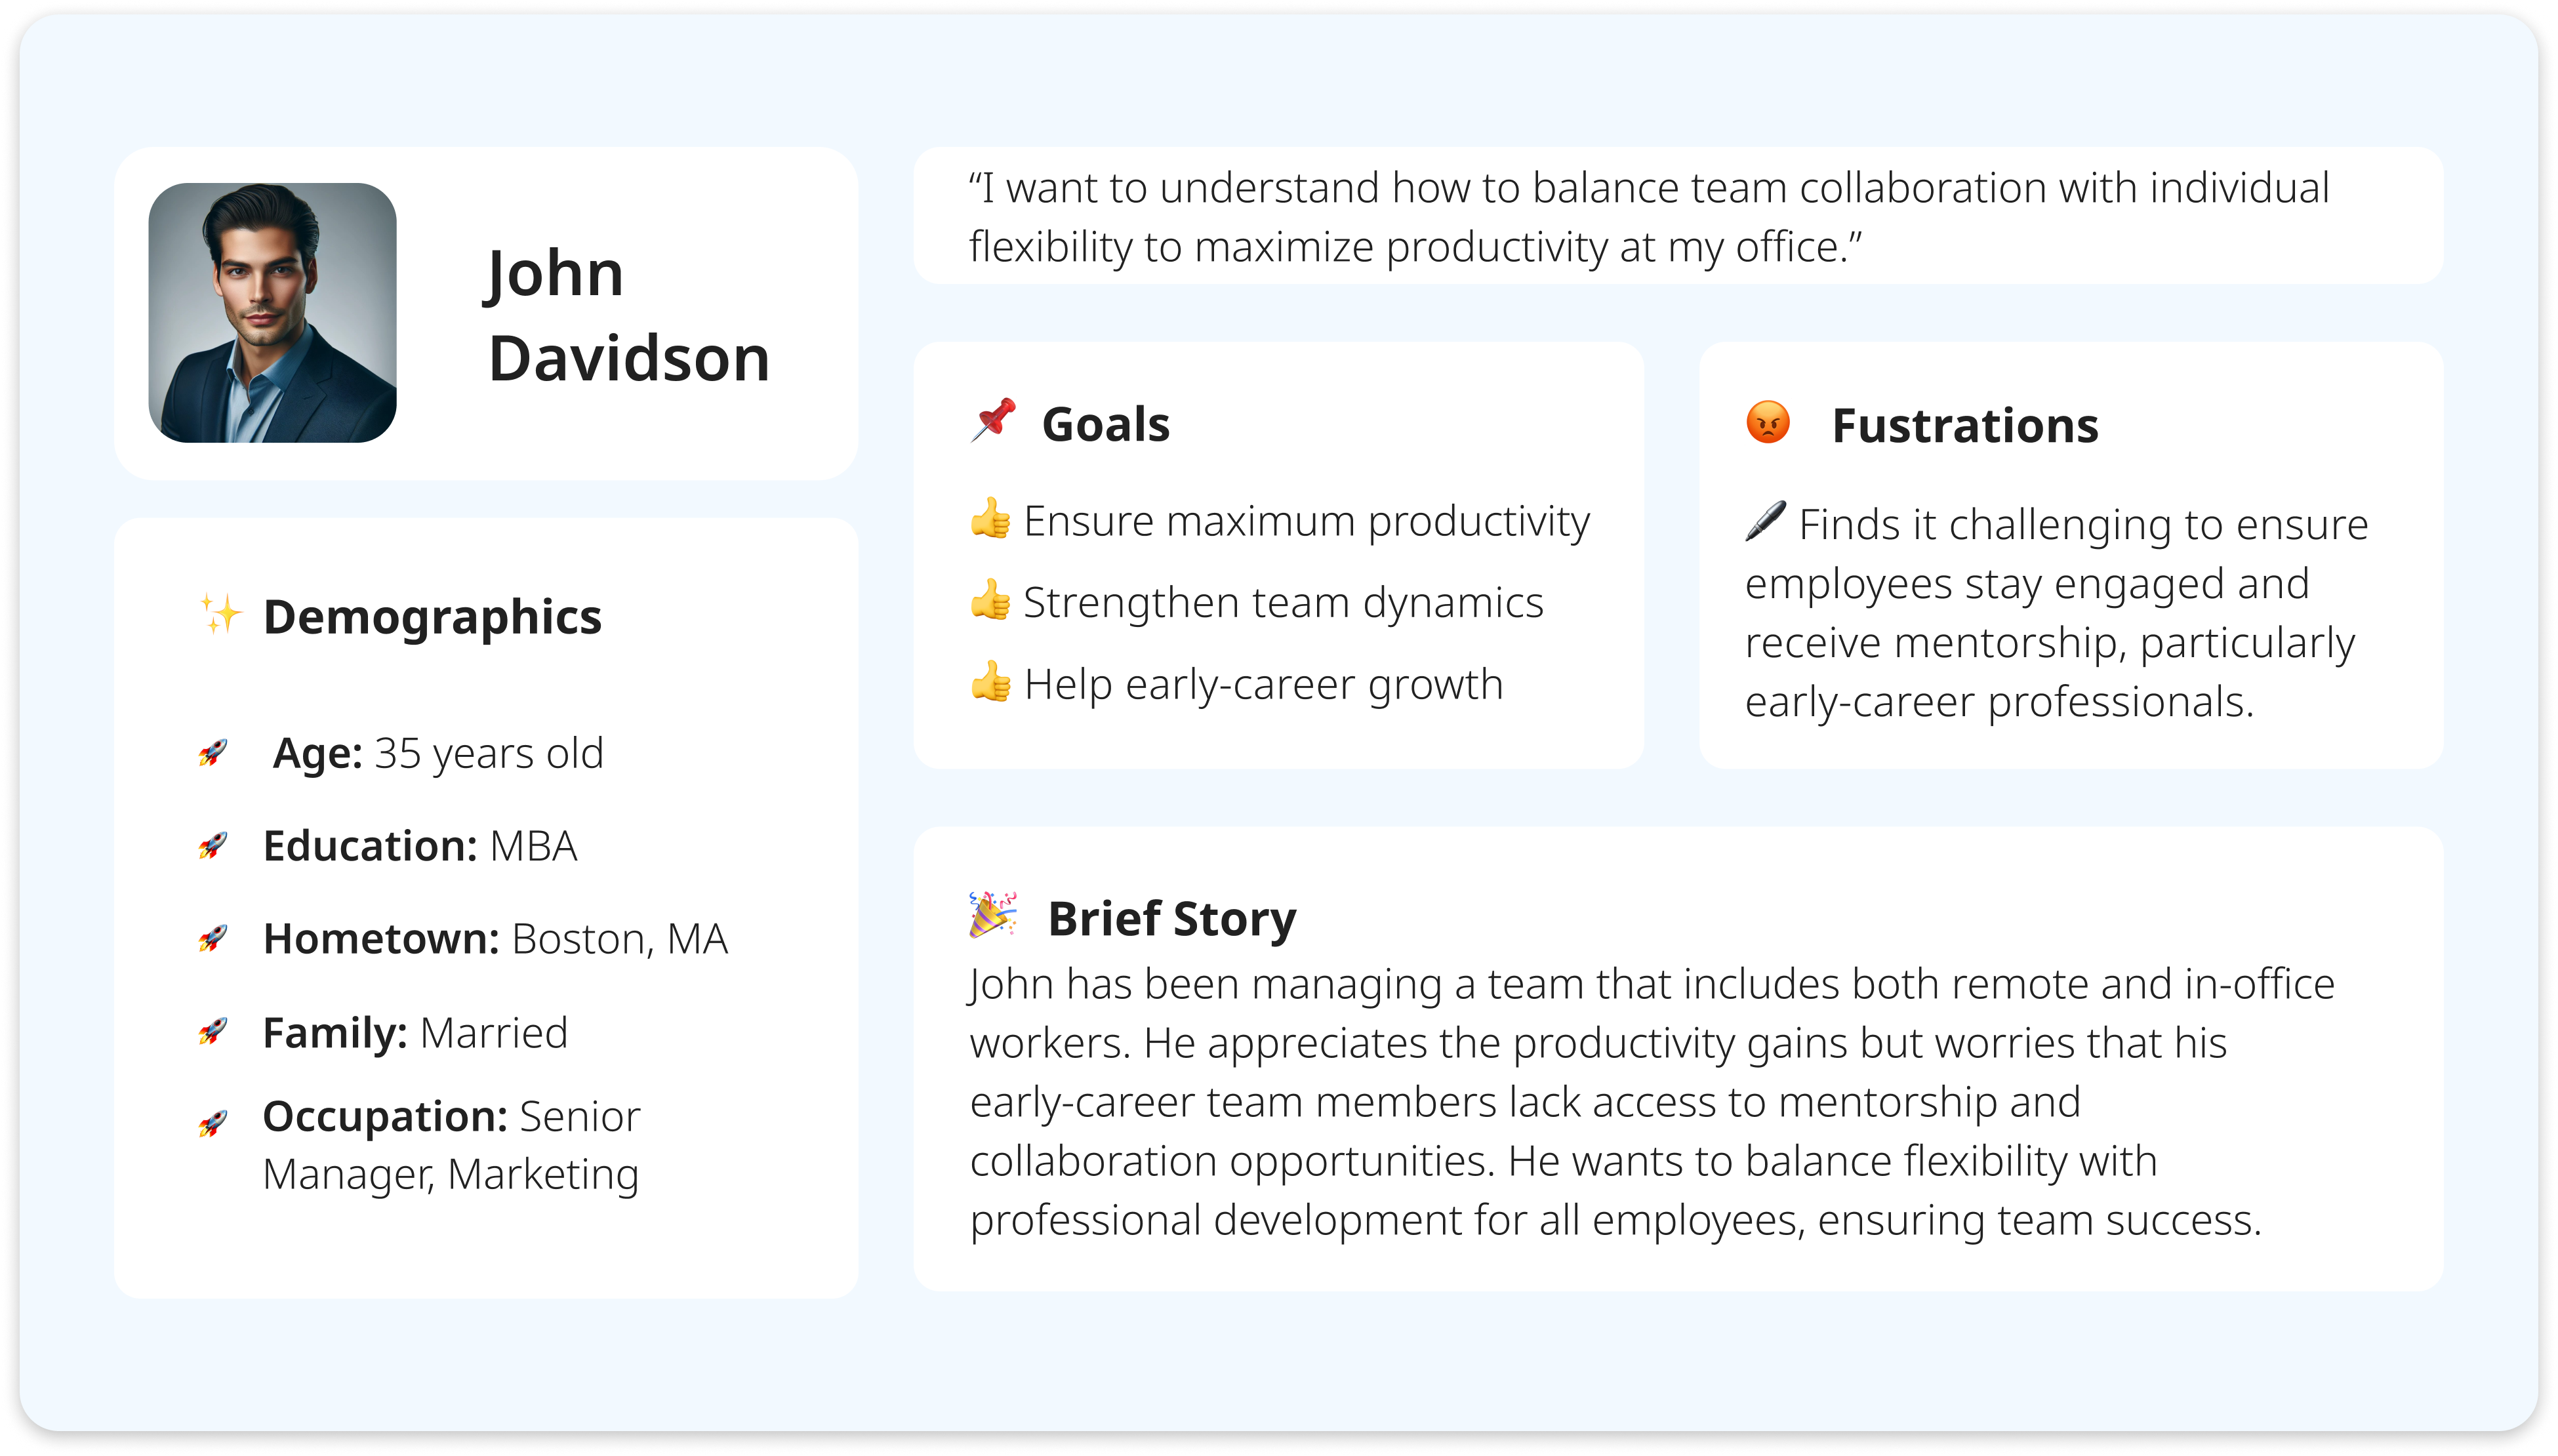Click the pen icon before Finds it challenging
The image size is (2558, 1456).
[1765, 521]
